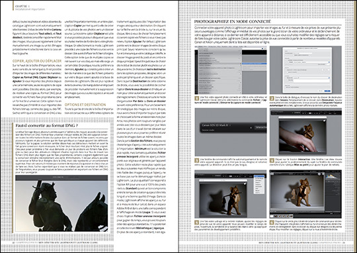This screenshot has width=357, height=253.
Task: Open the step 2 settings dialog screenshot
Action: tap(305, 70)
